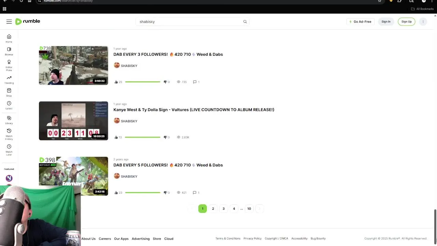Open SHABISKY channel under DAB EVERY 5 FOLLOWERS
437x246 pixels.
(125, 176)
